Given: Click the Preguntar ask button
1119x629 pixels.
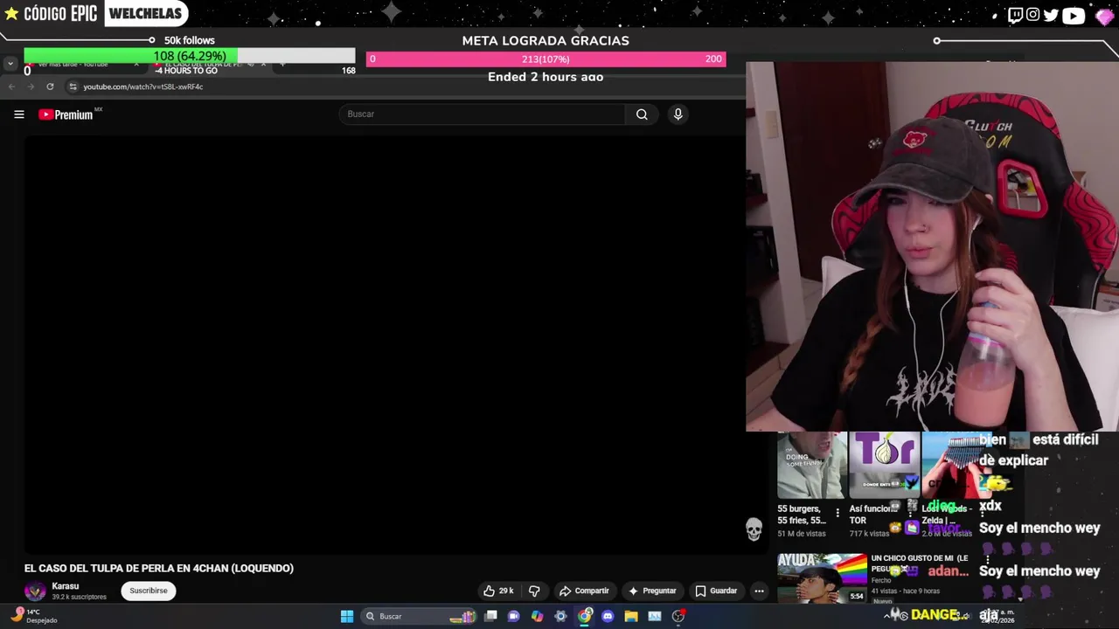Looking at the screenshot, I should pos(652,591).
